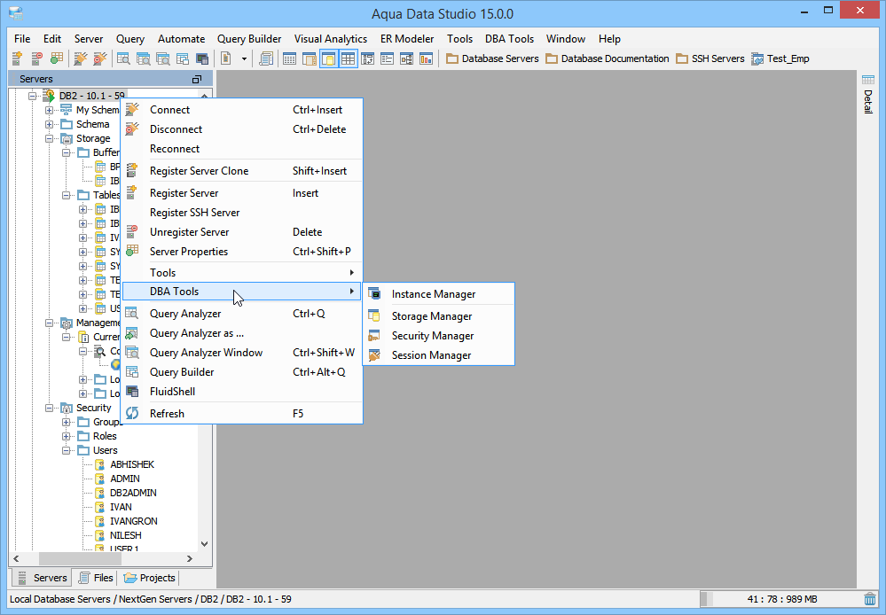Click the Connect plug icon in toolbar
Screen dimensions: 886x615
pyautogui.click(x=81, y=58)
